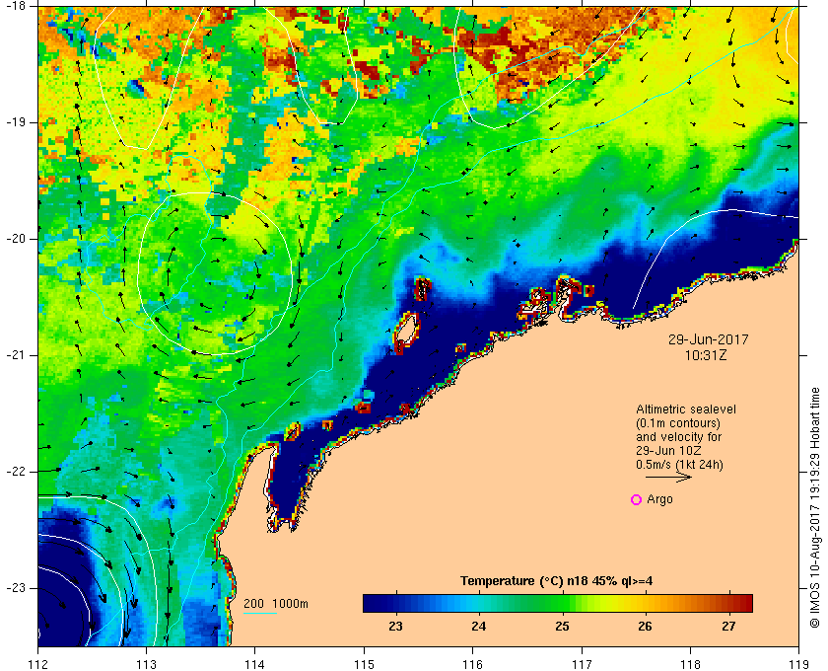
Task: Click the (0.1m contours) legend text
Action: (678, 423)
